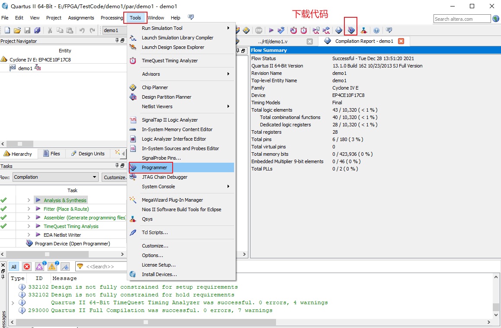Click the hierarchy icon beside demo1 entity
This screenshot has height=328, width=501.
click(38, 68)
